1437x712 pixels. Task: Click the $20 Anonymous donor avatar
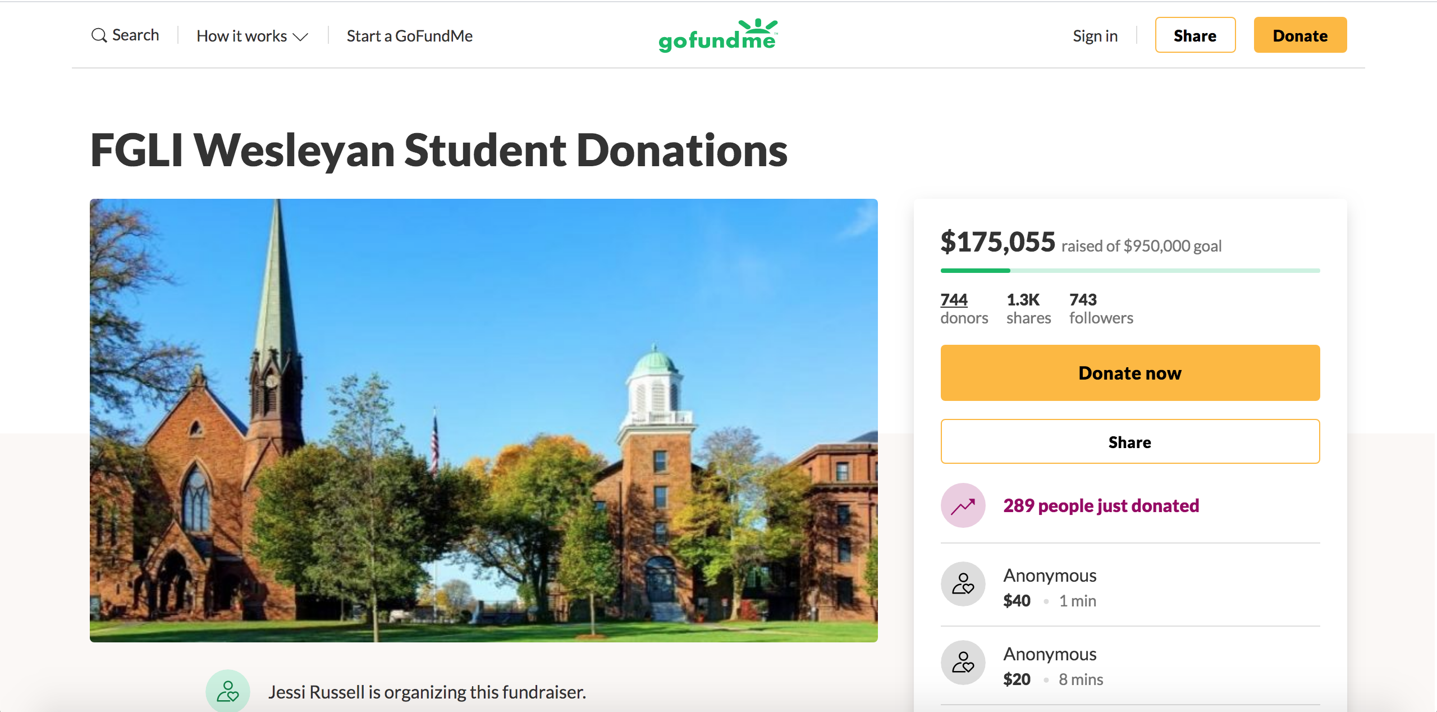[x=963, y=663]
